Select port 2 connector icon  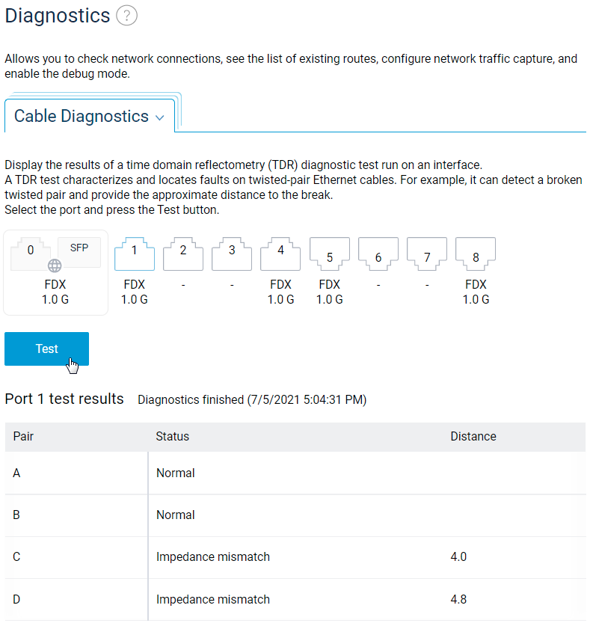(182, 254)
